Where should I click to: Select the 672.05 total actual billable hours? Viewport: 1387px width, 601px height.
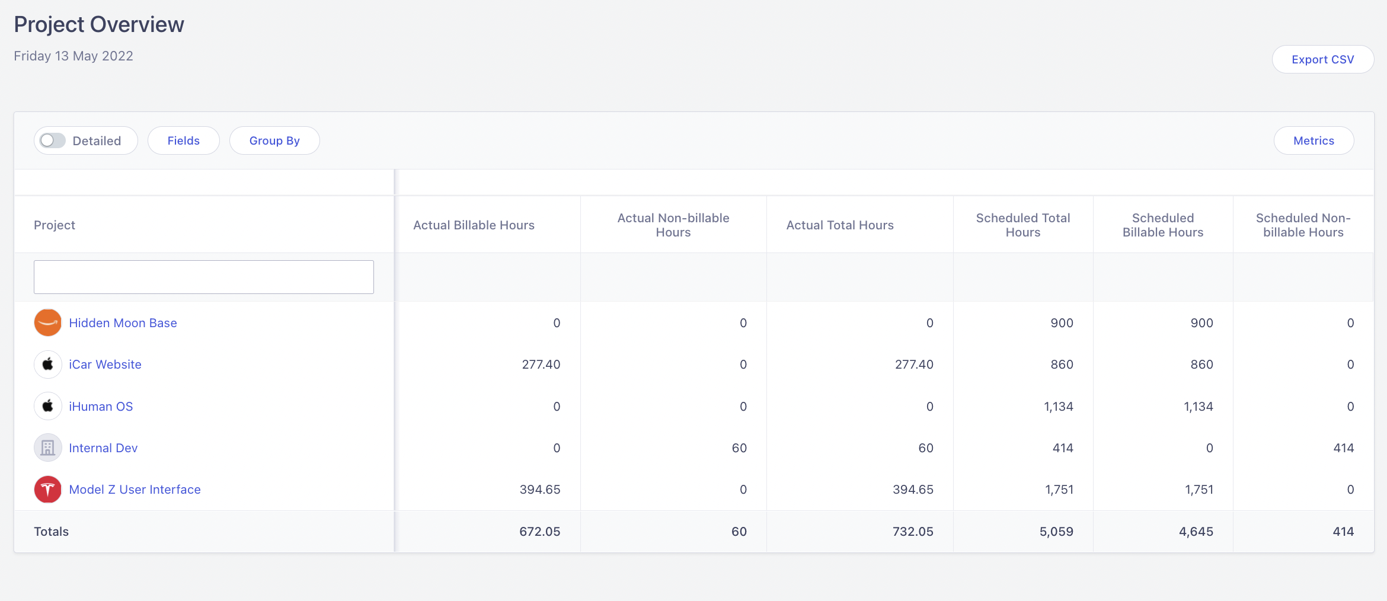[x=540, y=532]
